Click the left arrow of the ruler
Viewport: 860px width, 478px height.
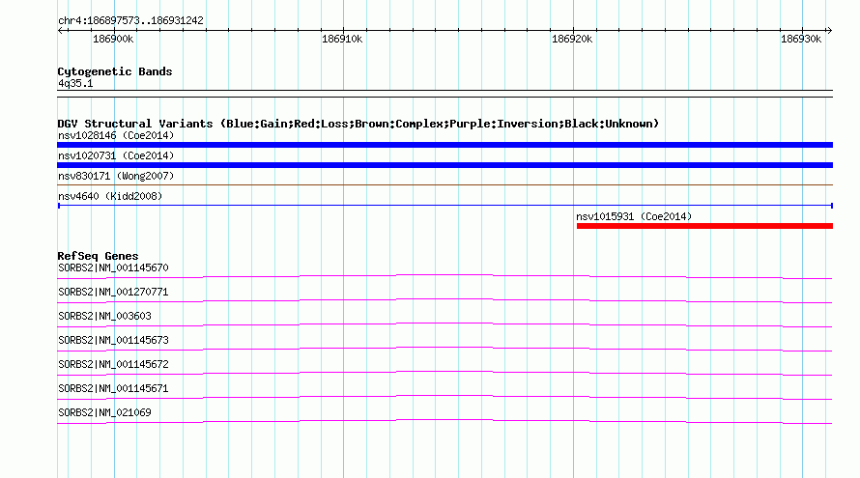61,31
